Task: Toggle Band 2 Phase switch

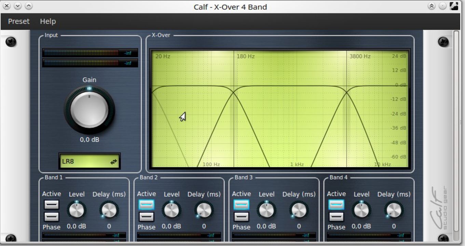Action: click(x=146, y=217)
